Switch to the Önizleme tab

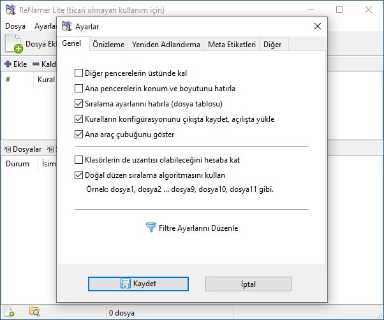tap(108, 45)
